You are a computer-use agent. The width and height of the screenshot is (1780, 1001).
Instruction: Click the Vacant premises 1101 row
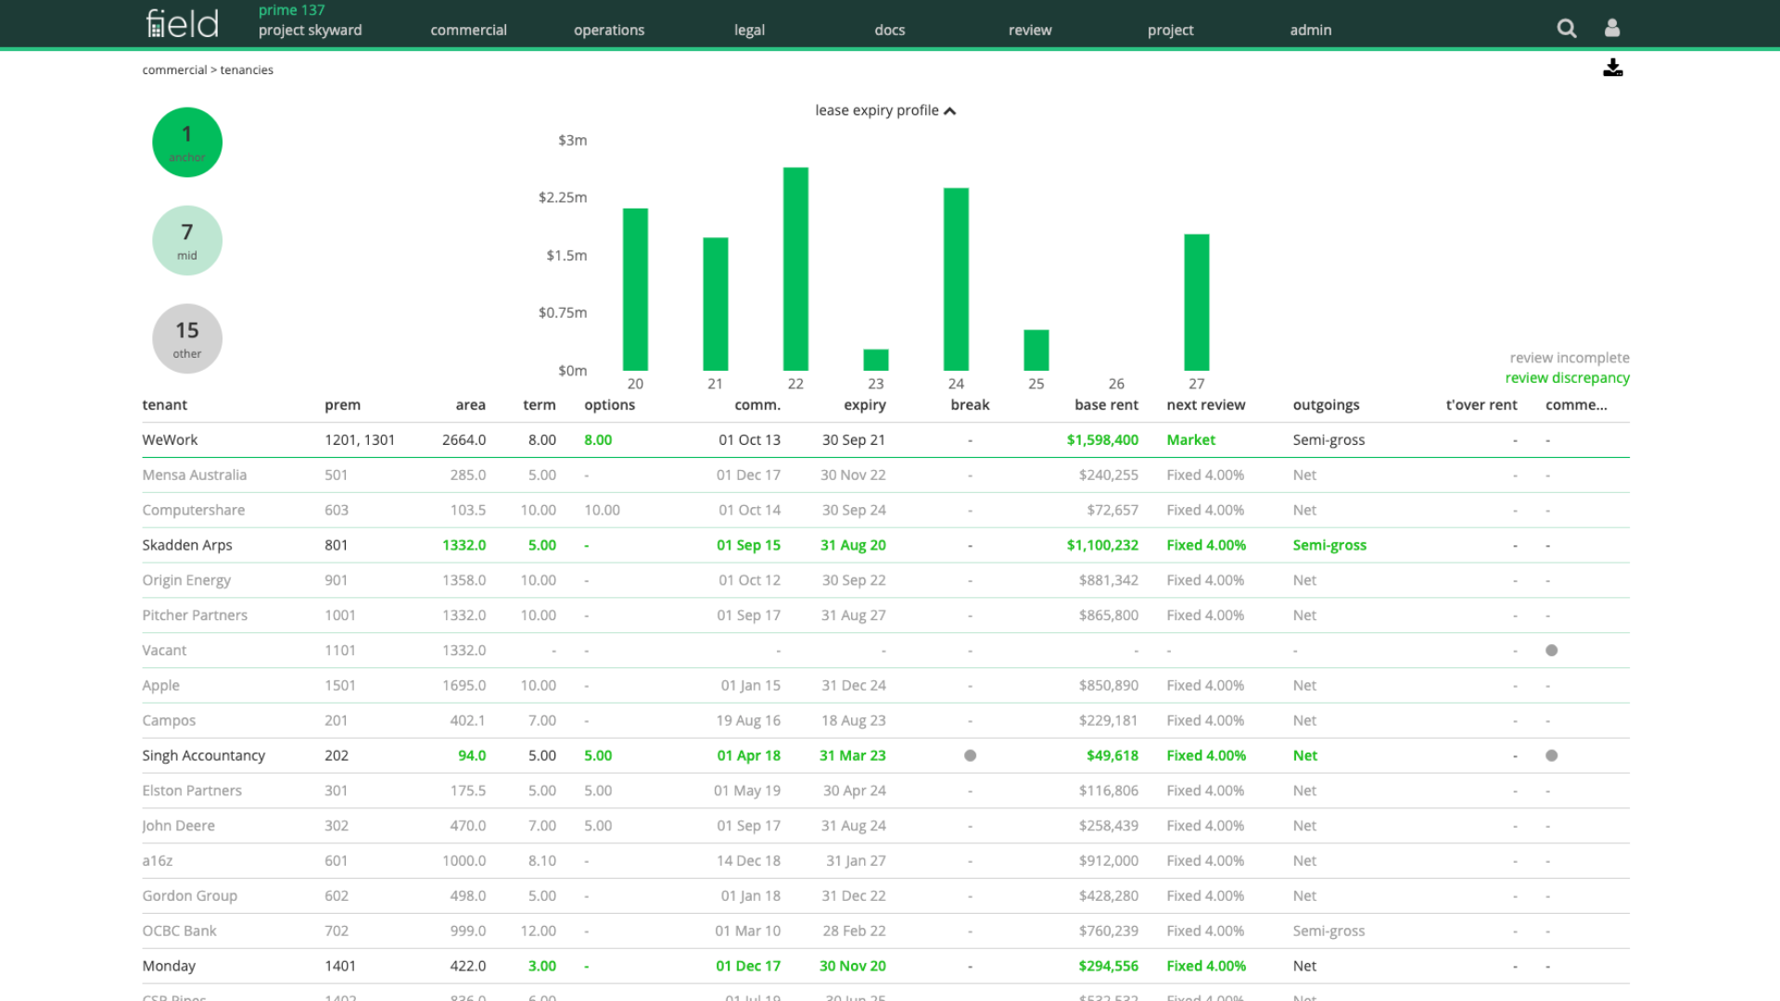click(x=885, y=651)
